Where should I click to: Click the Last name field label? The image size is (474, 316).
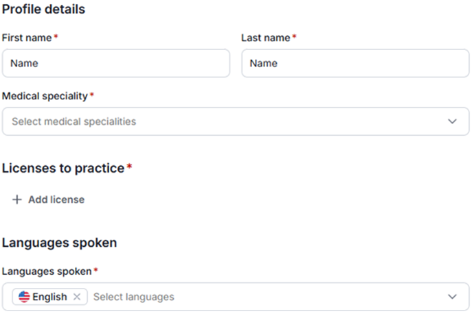(266, 38)
